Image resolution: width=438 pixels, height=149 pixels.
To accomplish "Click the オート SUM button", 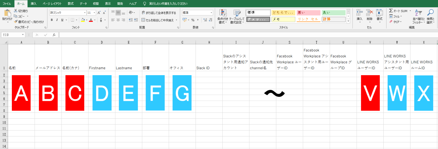I will [x=398, y=11].
